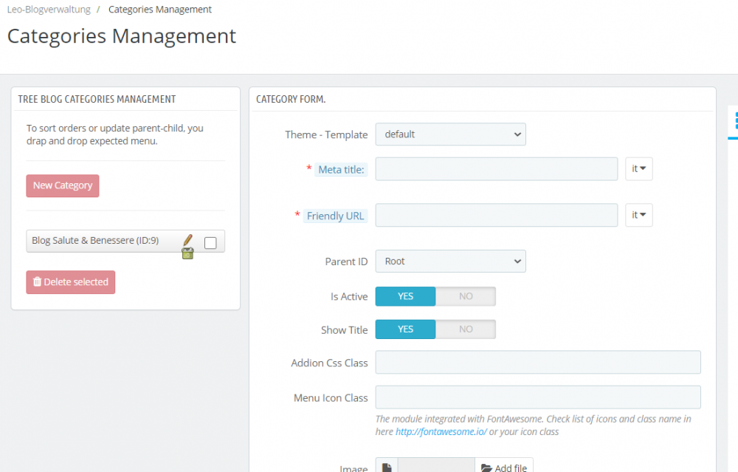Set Is Active to NO
738x472 pixels.
click(x=466, y=295)
